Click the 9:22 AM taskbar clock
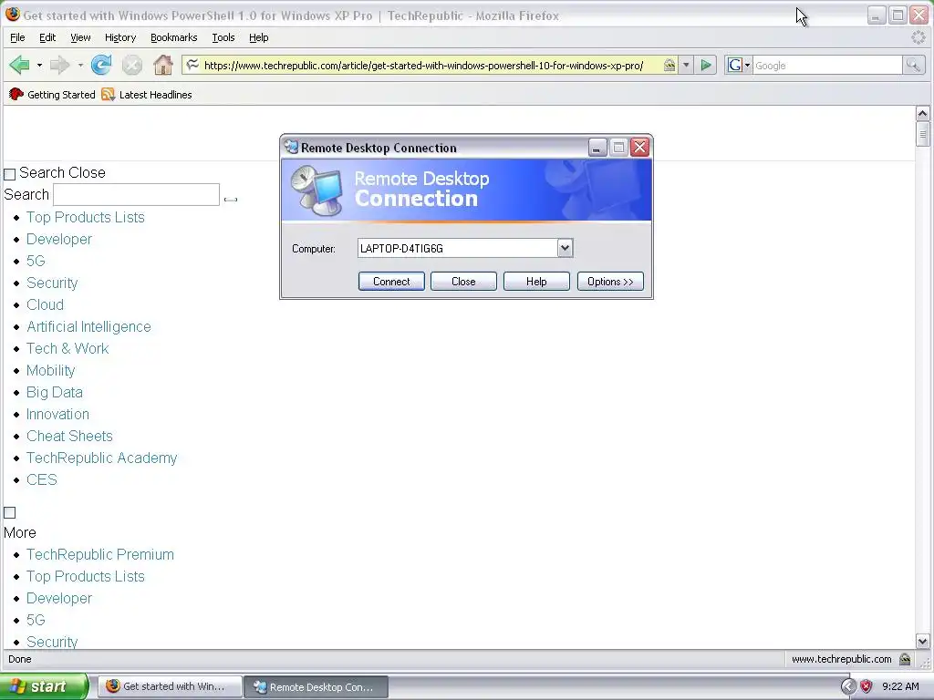Image resolution: width=934 pixels, height=700 pixels. pos(900,686)
